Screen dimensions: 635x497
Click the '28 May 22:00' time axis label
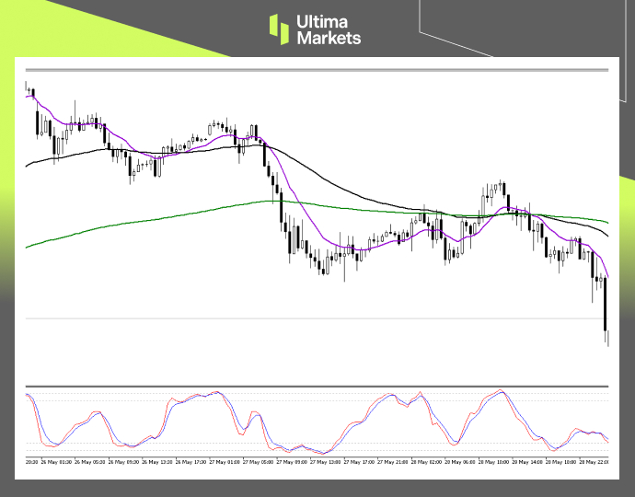[594, 462]
